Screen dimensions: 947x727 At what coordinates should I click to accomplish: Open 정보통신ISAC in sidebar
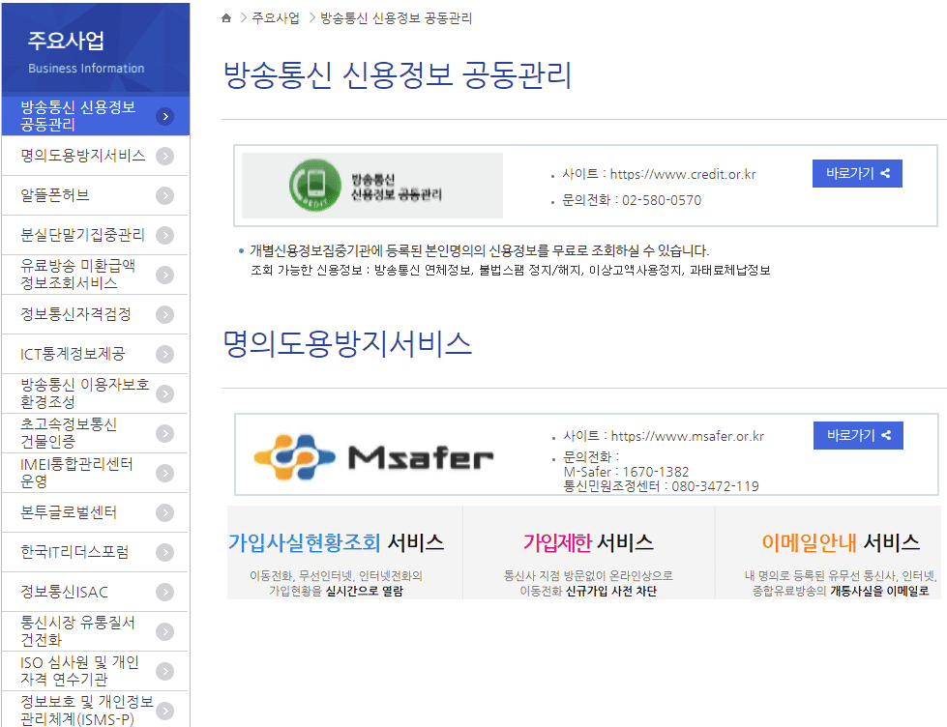point(96,592)
